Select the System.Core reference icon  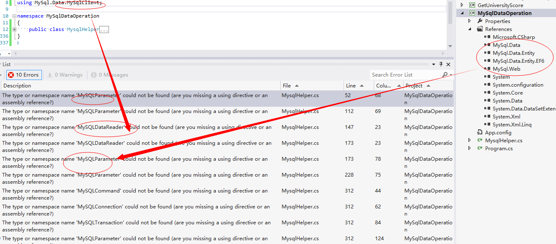[x=487, y=92]
